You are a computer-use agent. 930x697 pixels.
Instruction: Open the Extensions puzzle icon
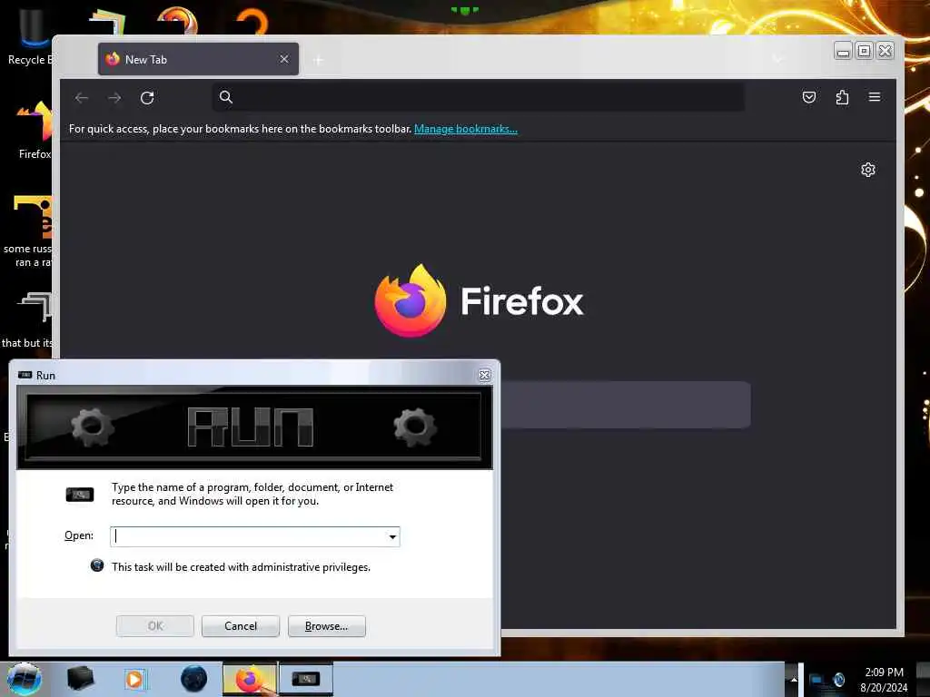tap(842, 97)
